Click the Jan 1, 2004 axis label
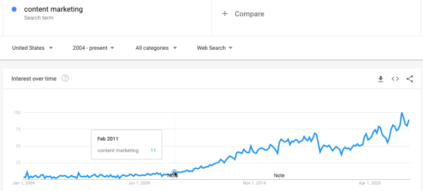Image resolution: width=423 pixels, height=191 pixels. tap(24, 183)
